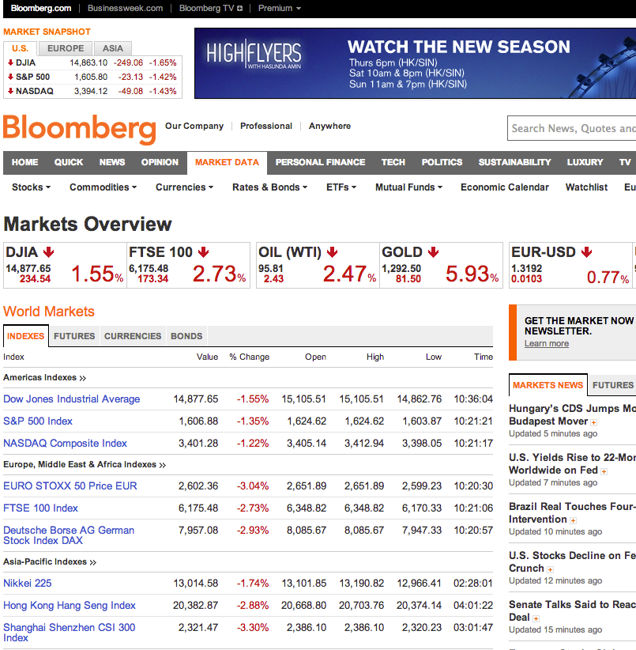Image resolution: width=636 pixels, height=650 pixels.
Task: Switch Market Snapshot to EUROPE tab
Action: click(66, 48)
